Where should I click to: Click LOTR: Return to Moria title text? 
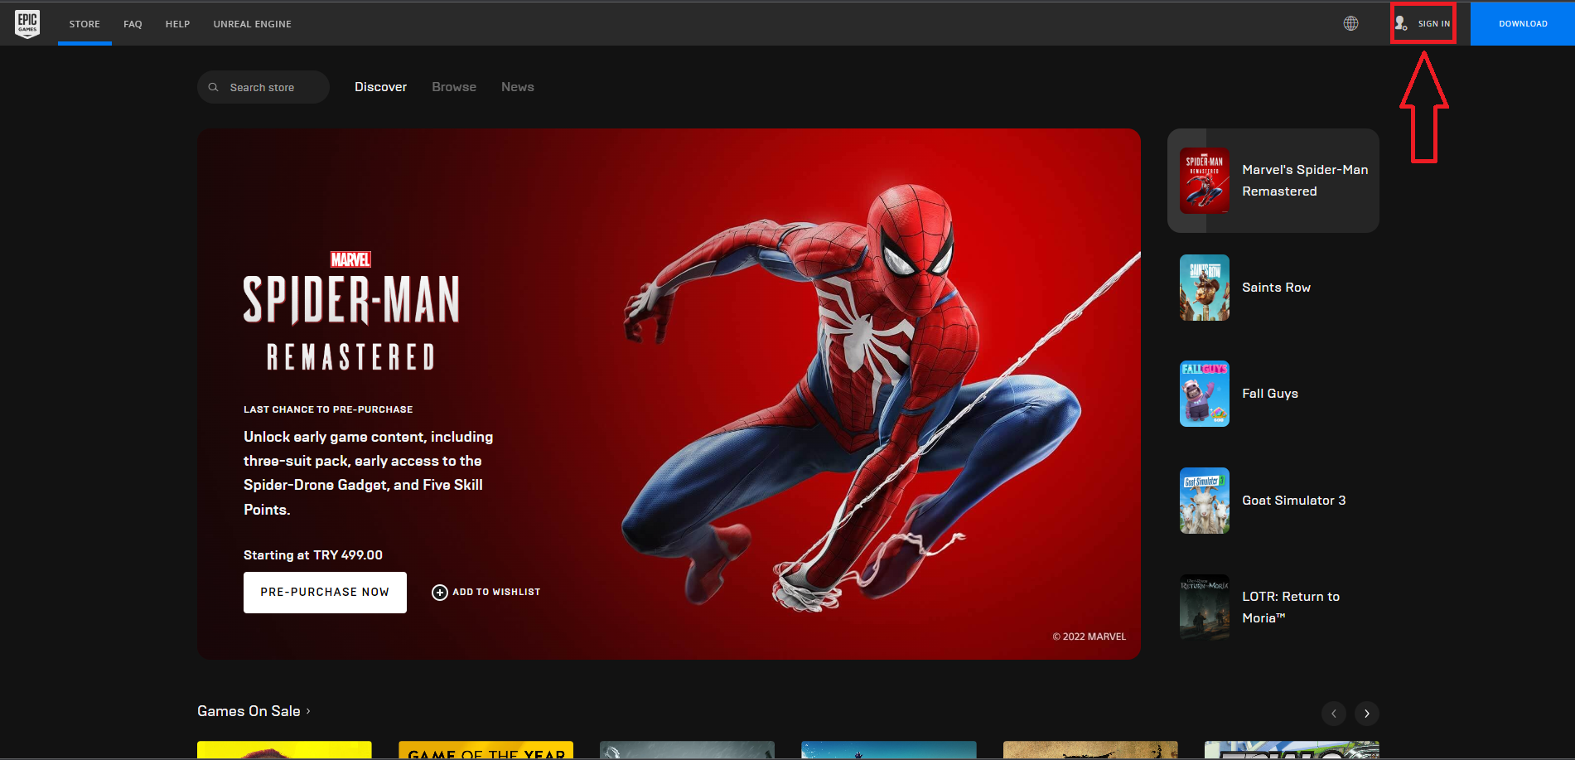[1291, 608]
